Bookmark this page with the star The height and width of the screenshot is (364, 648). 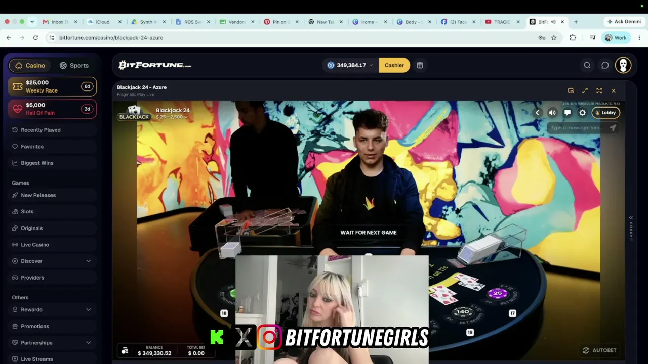554,38
